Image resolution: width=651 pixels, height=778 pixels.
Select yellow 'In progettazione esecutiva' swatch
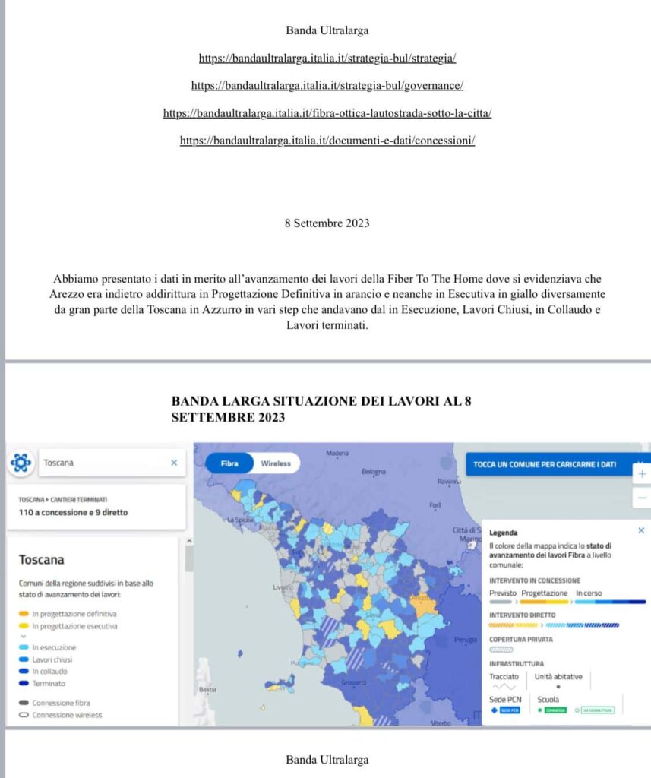click(24, 626)
